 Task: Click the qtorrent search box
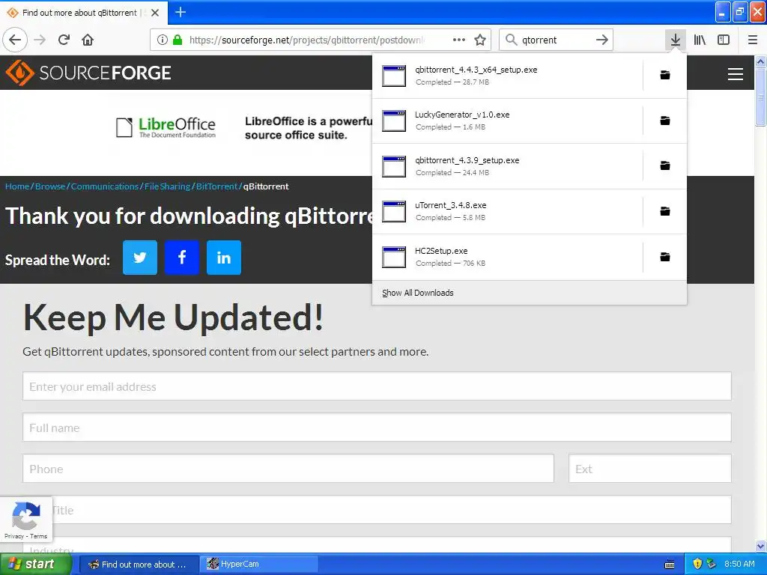tap(556, 40)
